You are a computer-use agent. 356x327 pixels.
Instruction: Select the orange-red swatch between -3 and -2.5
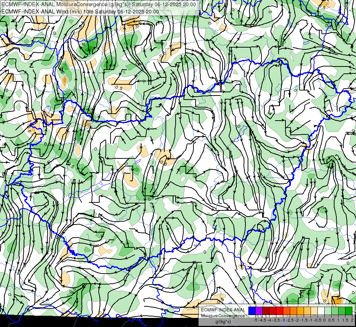coord(287,311)
